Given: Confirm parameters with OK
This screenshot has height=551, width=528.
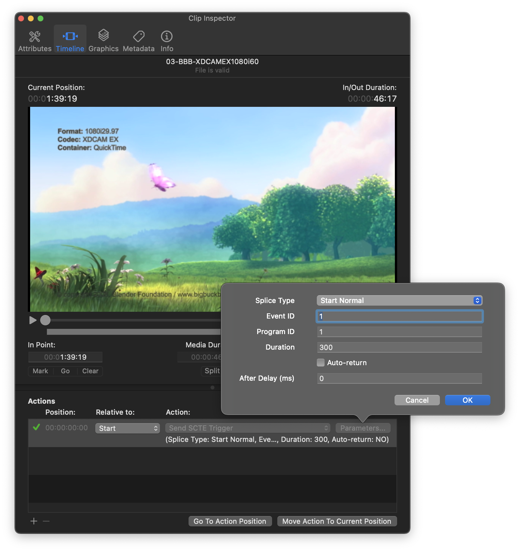Looking at the screenshot, I should (x=467, y=400).
